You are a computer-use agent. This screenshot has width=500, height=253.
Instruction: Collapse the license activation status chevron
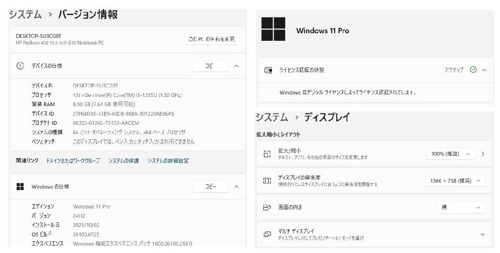484,70
